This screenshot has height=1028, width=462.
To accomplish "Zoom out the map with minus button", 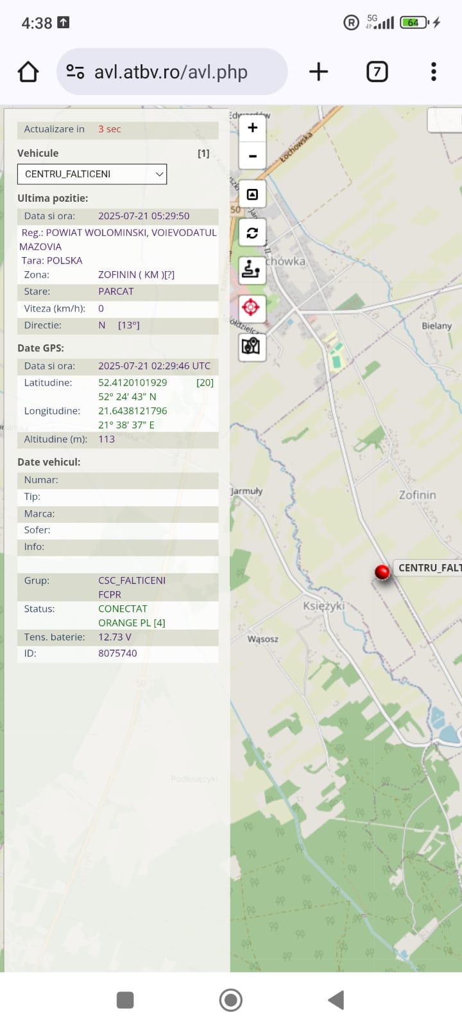I will click(x=252, y=155).
